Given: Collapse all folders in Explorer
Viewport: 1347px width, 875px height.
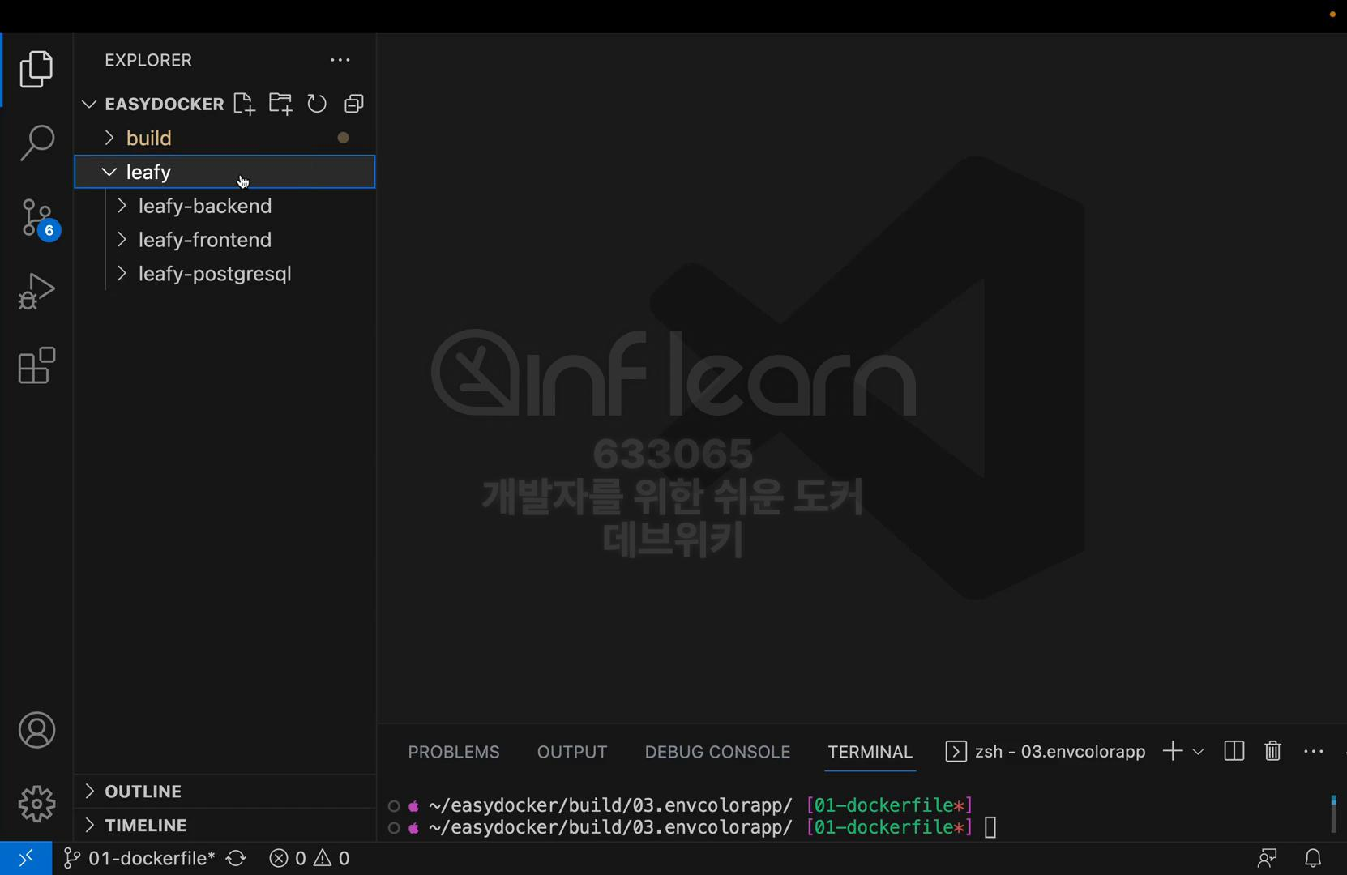Looking at the screenshot, I should click(354, 104).
